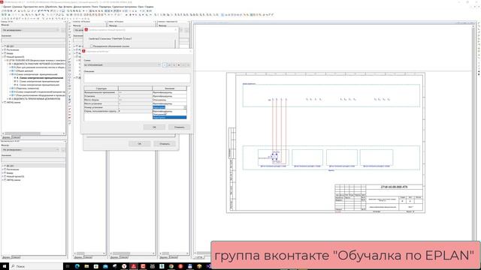Select the bold page 4 Схема электрическая принципиальная
The height and width of the screenshot is (270, 481).
pos(41,78)
